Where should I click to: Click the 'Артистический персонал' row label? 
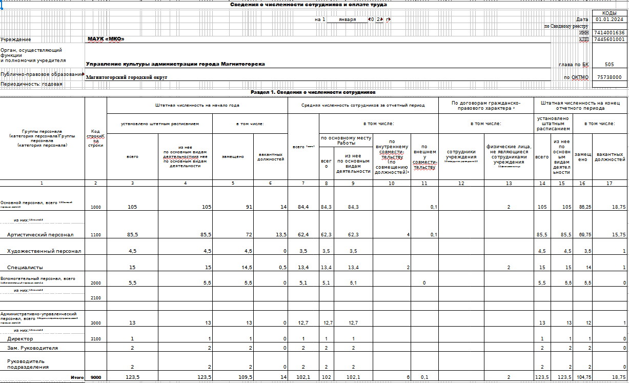[x=40, y=234]
